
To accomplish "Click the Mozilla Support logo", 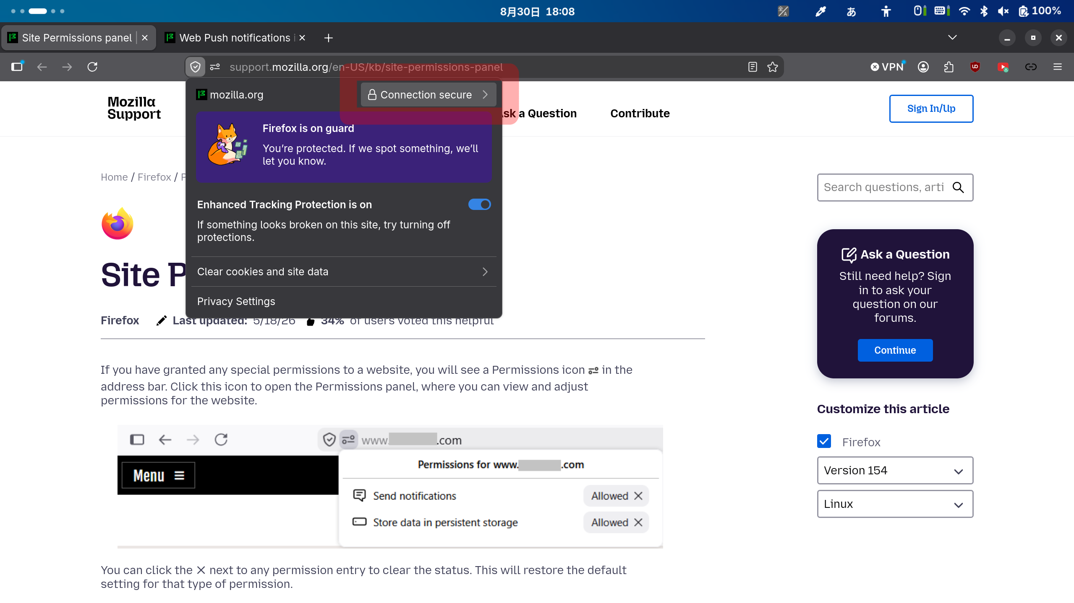I will (x=134, y=108).
